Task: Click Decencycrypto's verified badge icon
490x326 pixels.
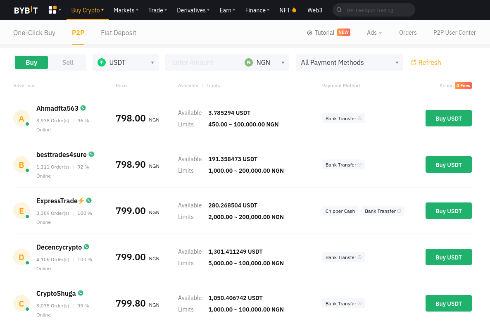Action: pyautogui.click(x=87, y=247)
